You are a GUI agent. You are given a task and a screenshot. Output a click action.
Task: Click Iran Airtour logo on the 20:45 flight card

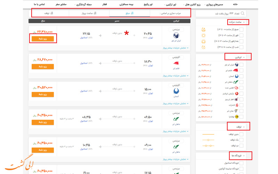click(x=176, y=35)
